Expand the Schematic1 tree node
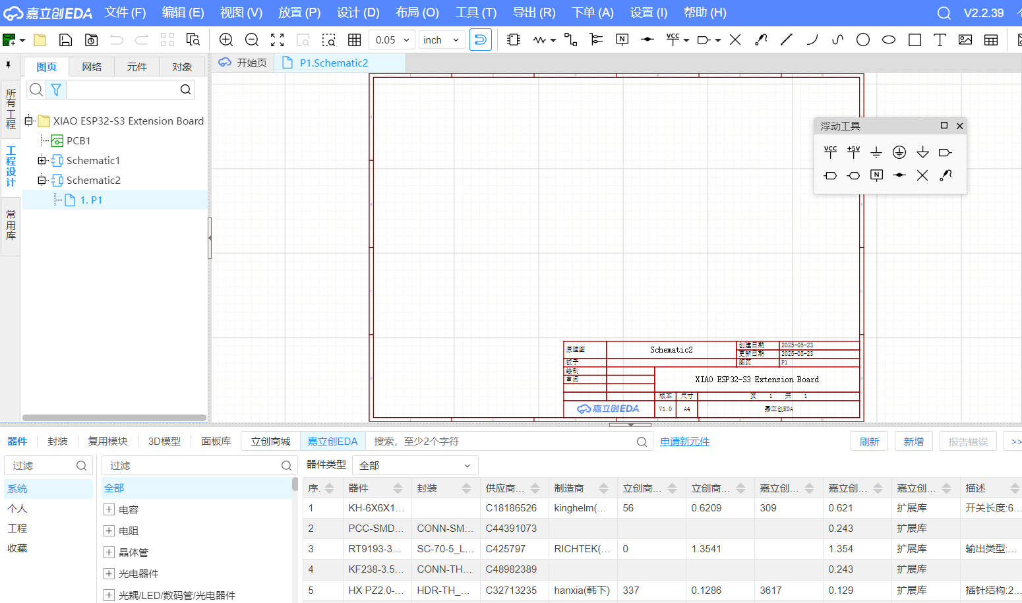1022x603 pixels. (x=42, y=160)
